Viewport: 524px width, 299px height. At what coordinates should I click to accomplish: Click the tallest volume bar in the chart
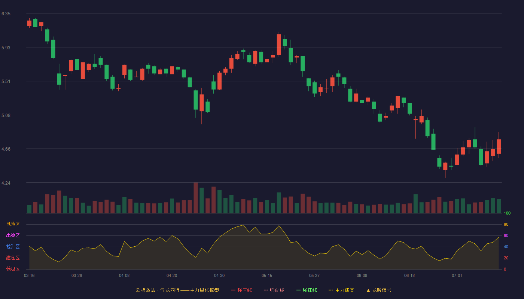[x=196, y=198]
